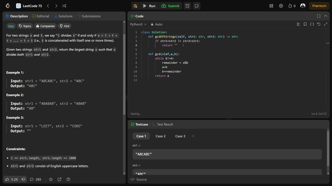Toggle the dislike thumbs-down button

tap(23, 179)
